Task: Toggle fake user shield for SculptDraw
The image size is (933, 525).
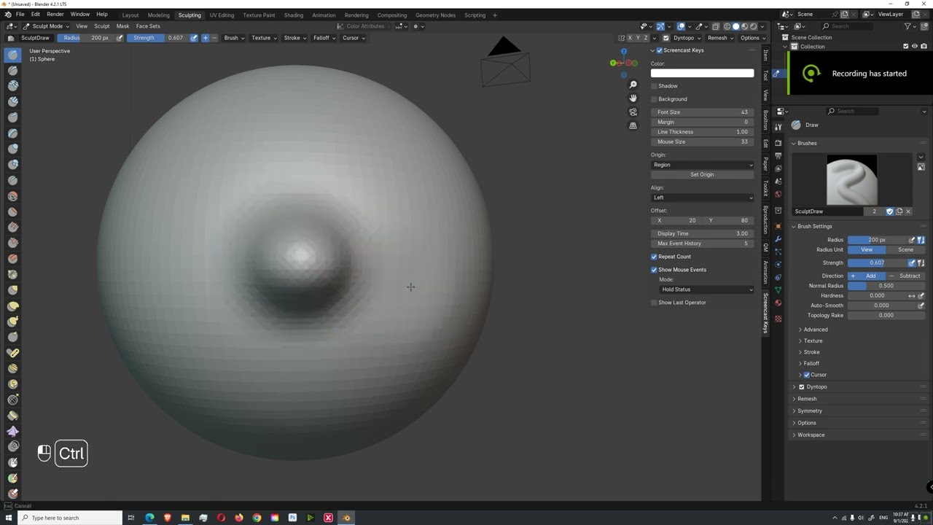Action: click(889, 211)
